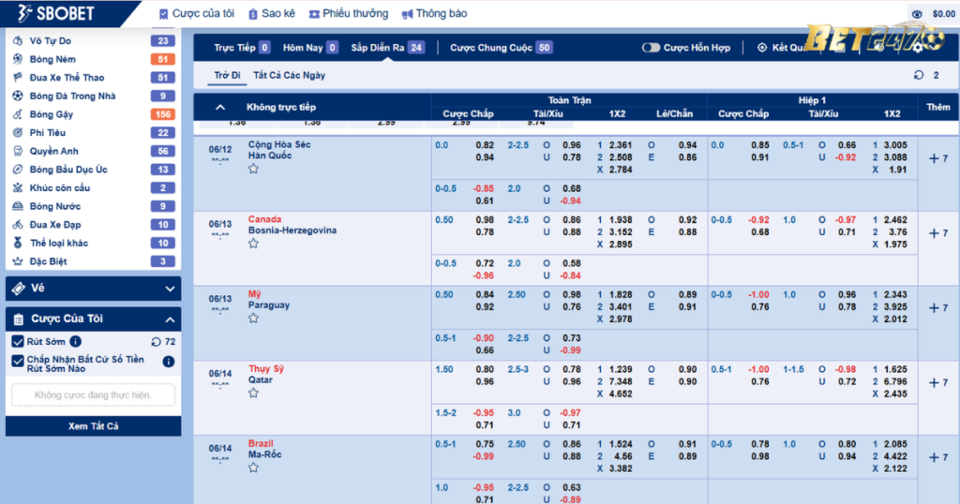960x504 pixels.
Task: Open Thông báo menu
Action: pos(434,13)
